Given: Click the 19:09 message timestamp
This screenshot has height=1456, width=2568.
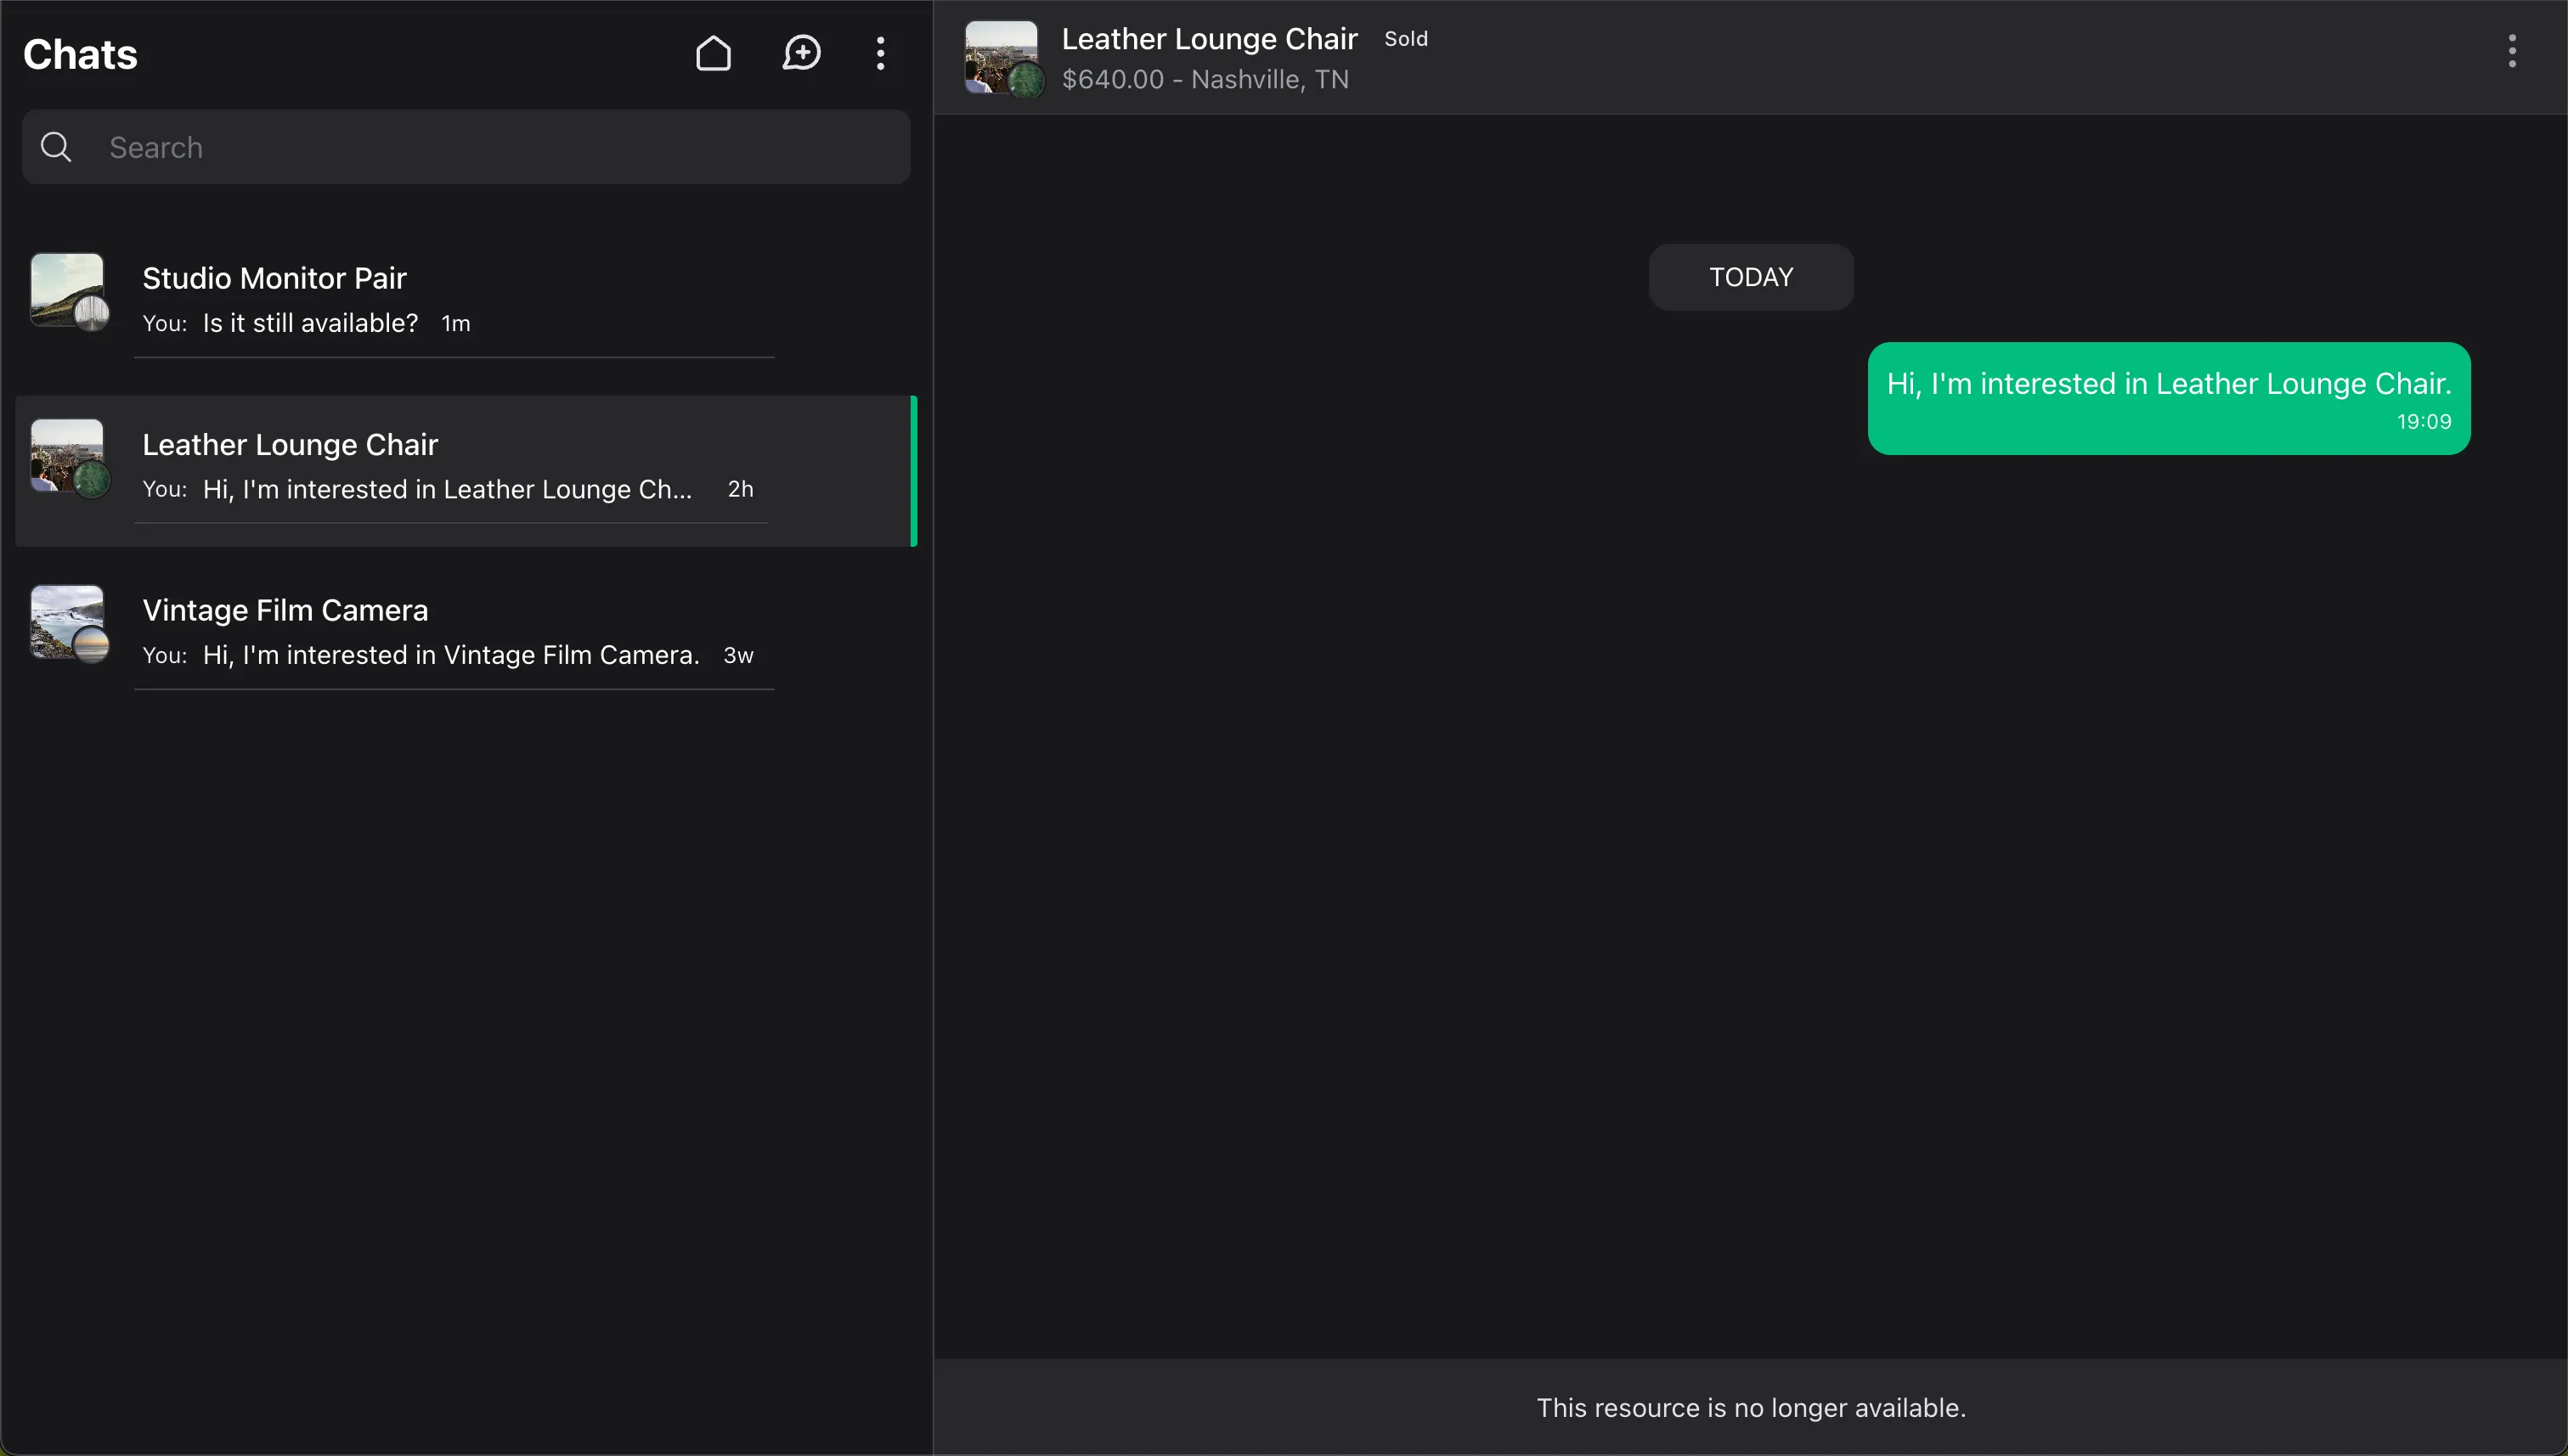Looking at the screenshot, I should click(x=2423, y=422).
